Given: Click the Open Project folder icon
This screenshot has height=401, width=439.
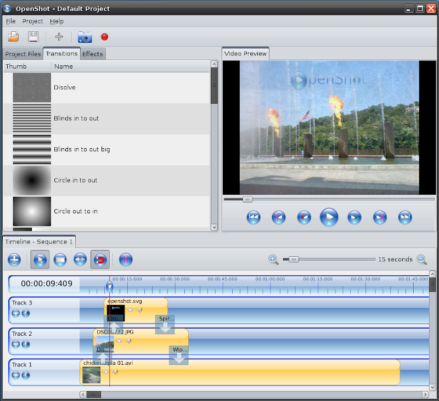Looking at the screenshot, I should point(14,37).
